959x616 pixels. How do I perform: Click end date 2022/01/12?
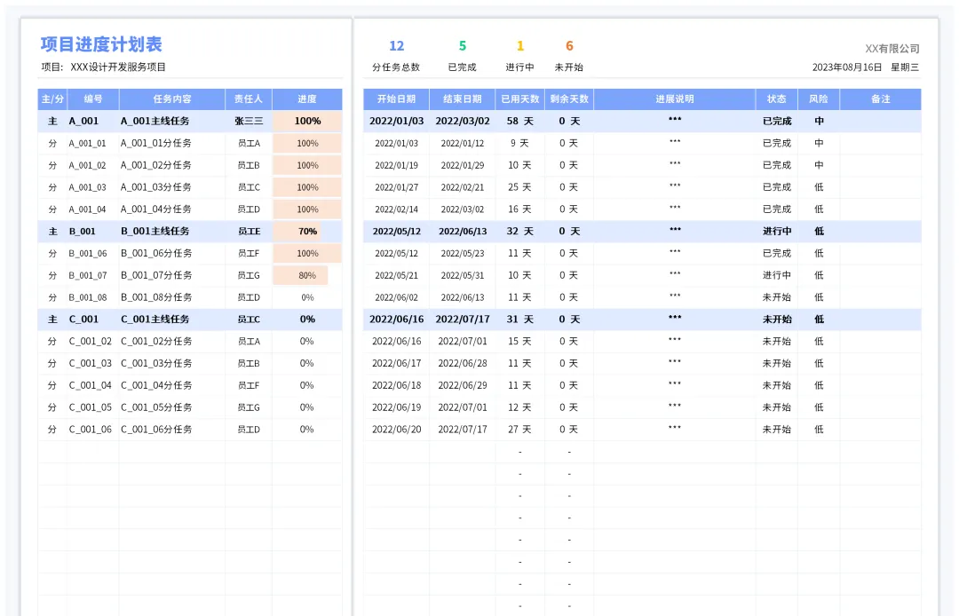463,143
